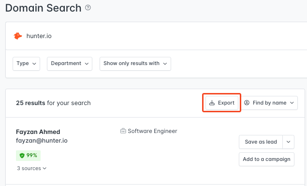Image resolution: width=307 pixels, height=186 pixels.
Task: Click the fayzan@hunter.io email address
Action: (42, 141)
